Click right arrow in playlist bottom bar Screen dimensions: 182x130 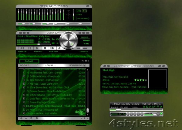[88, 118]
